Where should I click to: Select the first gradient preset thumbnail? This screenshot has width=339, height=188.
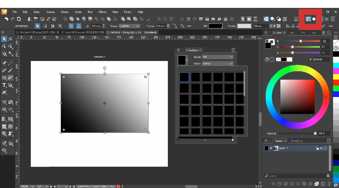pos(184,77)
